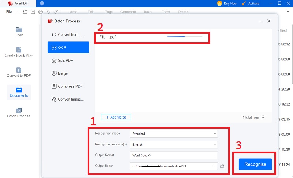Click the trash icon to clear files
The width and height of the screenshot is (293, 178).
pyautogui.click(x=263, y=117)
